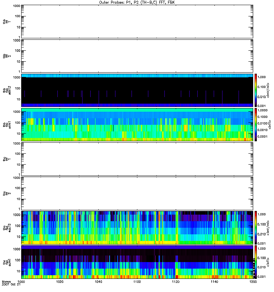Select the second empty thc FFT panel
The height and width of the screenshot is (292, 274).
point(137,193)
